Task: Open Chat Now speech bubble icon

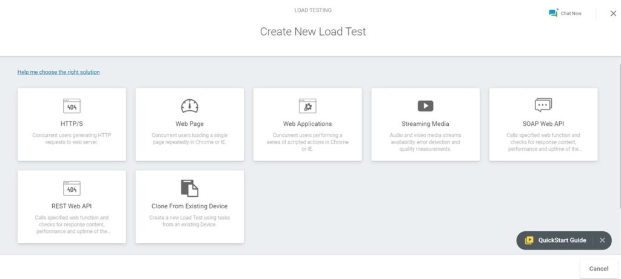Action: (x=553, y=13)
